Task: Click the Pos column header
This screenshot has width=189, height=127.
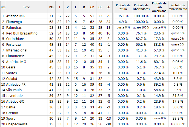Action: (3, 7)
